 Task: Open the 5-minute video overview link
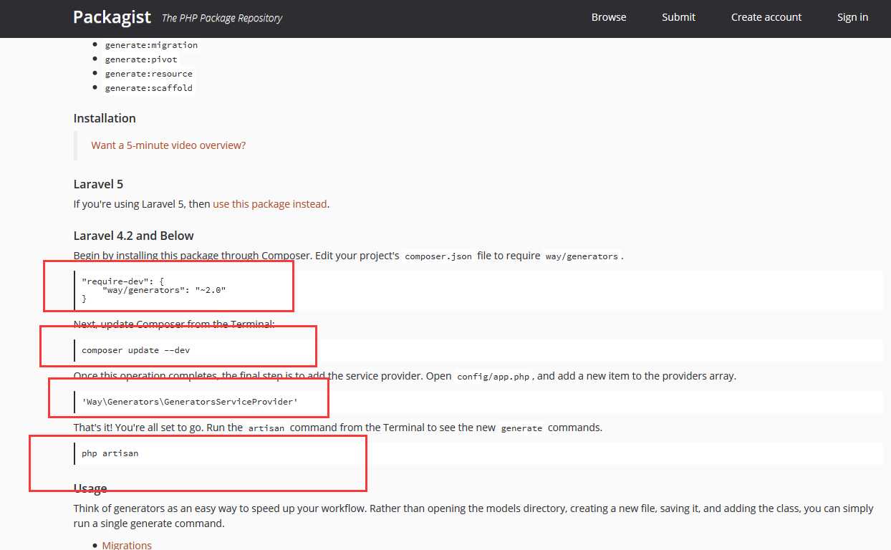[x=168, y=145]
